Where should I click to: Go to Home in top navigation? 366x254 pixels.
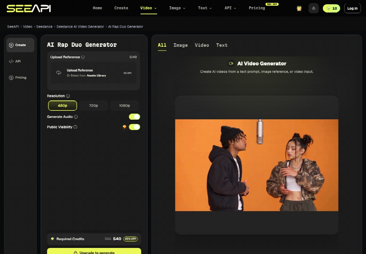97,8
